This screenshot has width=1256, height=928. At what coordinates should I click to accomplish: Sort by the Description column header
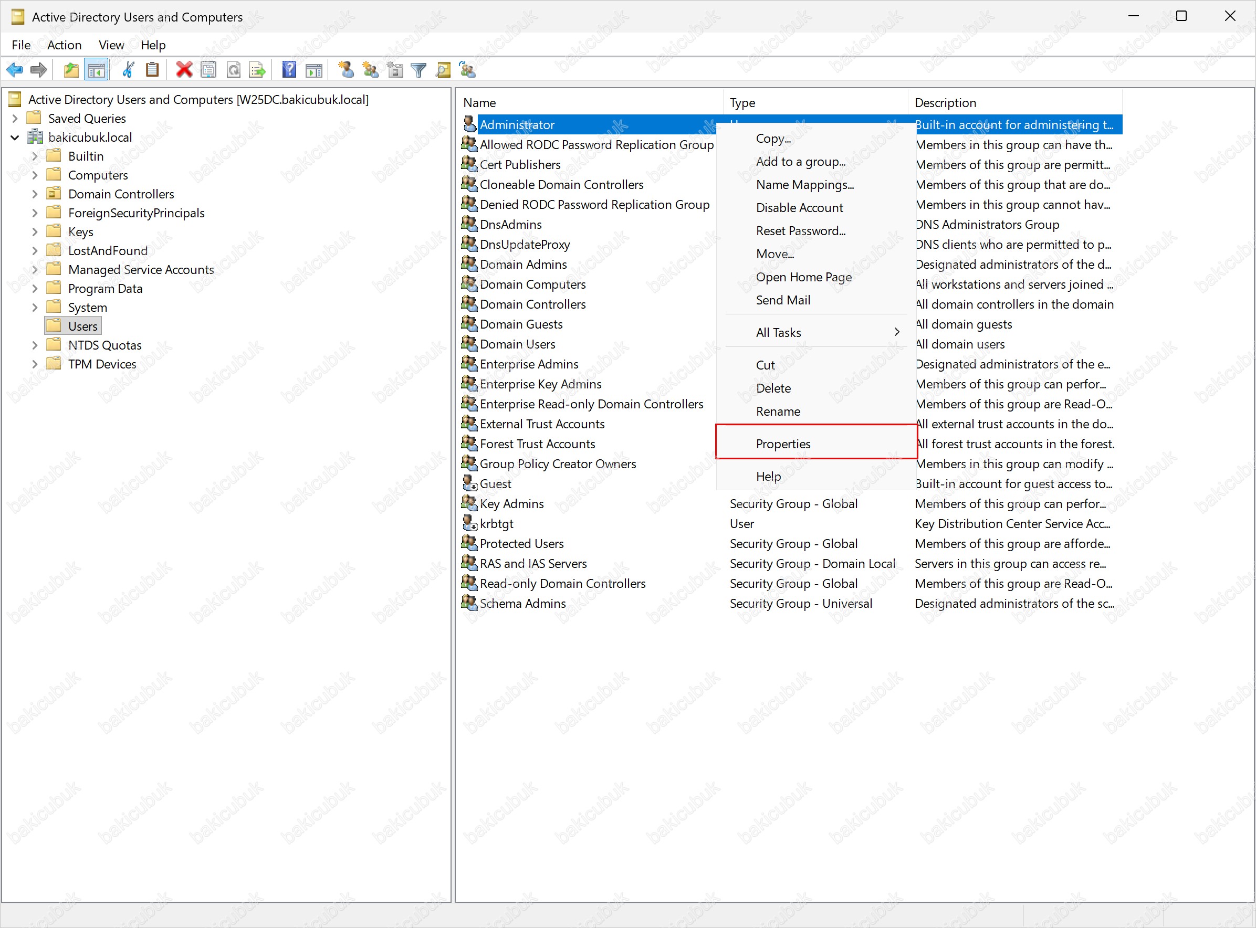[1016, 103]
